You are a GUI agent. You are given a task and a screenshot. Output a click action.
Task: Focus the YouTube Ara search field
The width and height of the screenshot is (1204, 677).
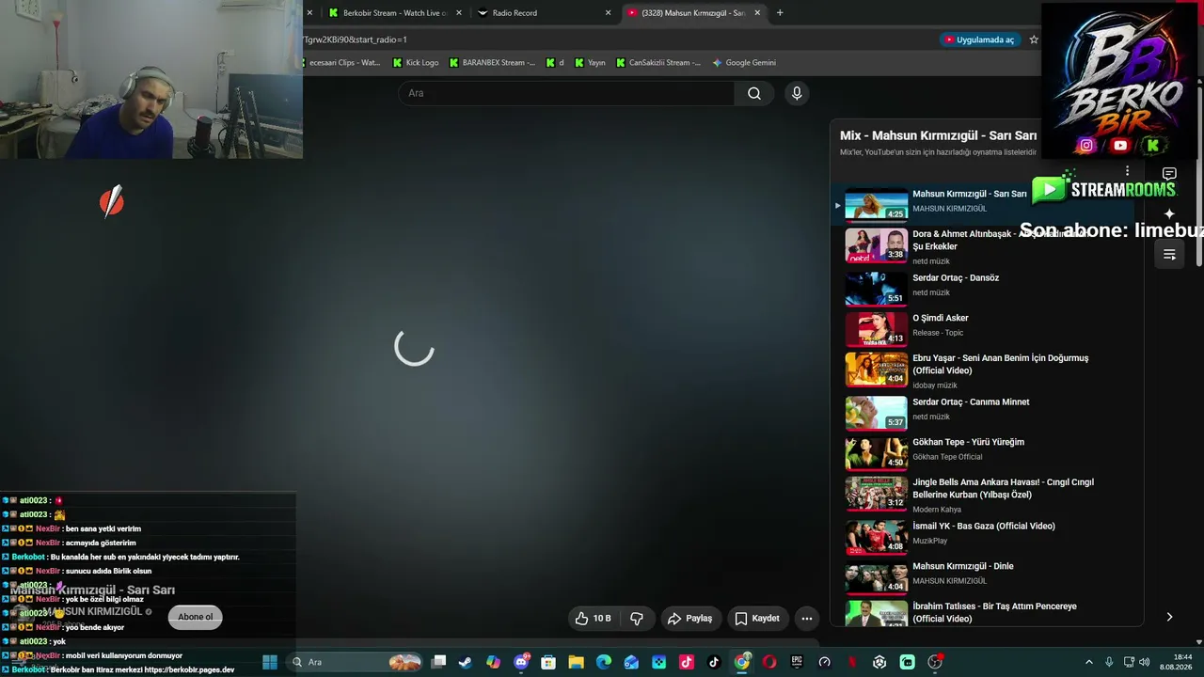[567, 93]
